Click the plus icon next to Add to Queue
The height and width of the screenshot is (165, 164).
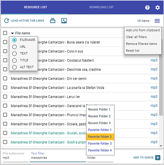(x=158, y=158)
